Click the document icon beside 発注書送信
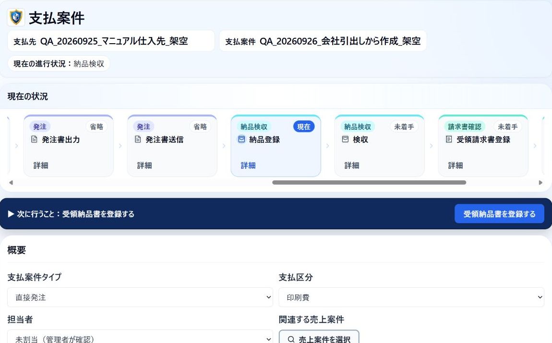This screenshot has width=552, height=343. point(138,139)
